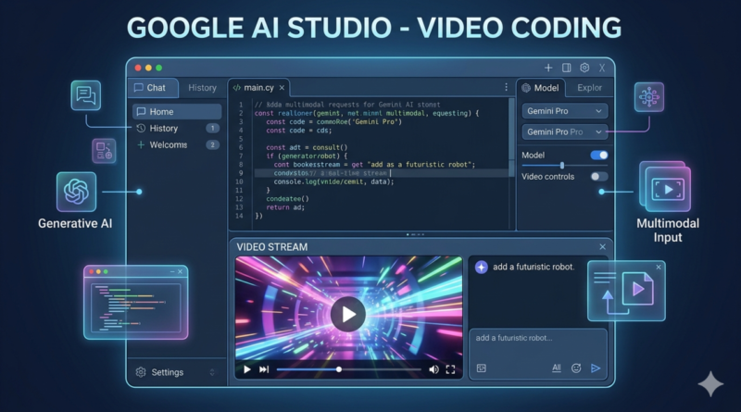Screen dimensions: 741x412
Task: Open the Model tab in the right panel
Action: pos(541,88)
